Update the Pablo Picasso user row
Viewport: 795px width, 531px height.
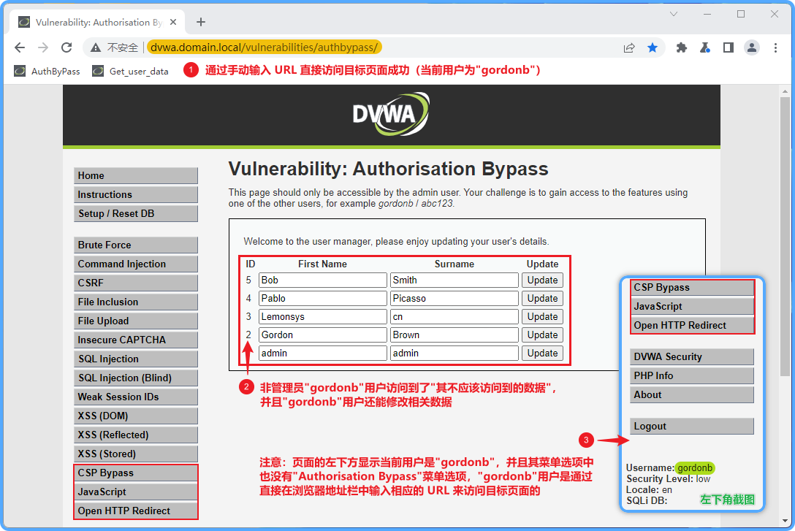542,299
